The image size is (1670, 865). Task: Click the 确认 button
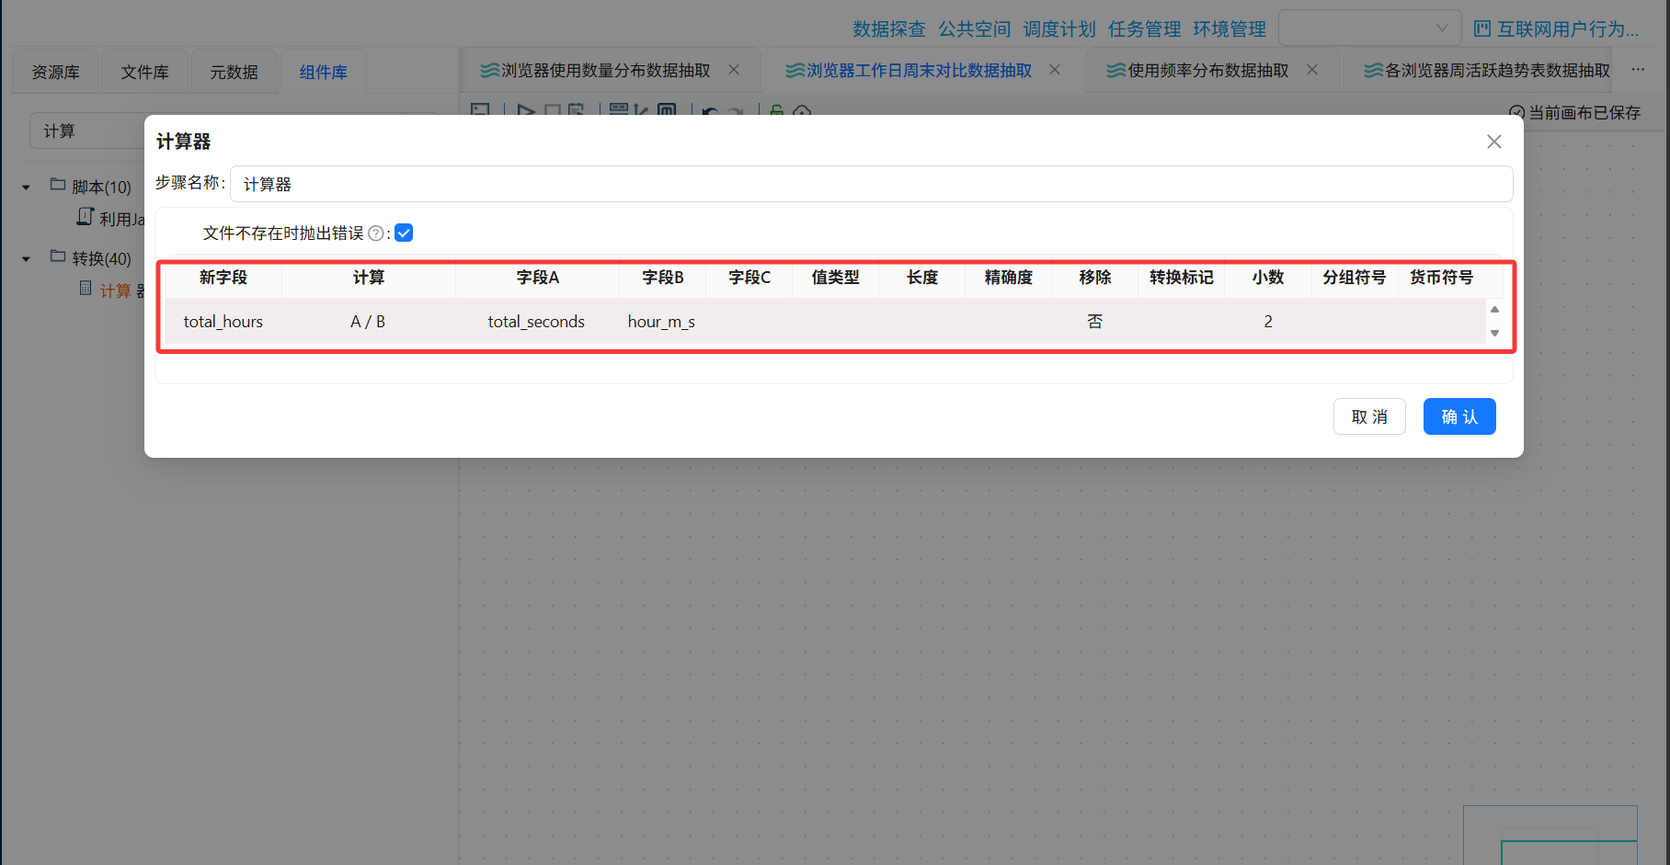pyautogui.click(x=1459, y=416)
